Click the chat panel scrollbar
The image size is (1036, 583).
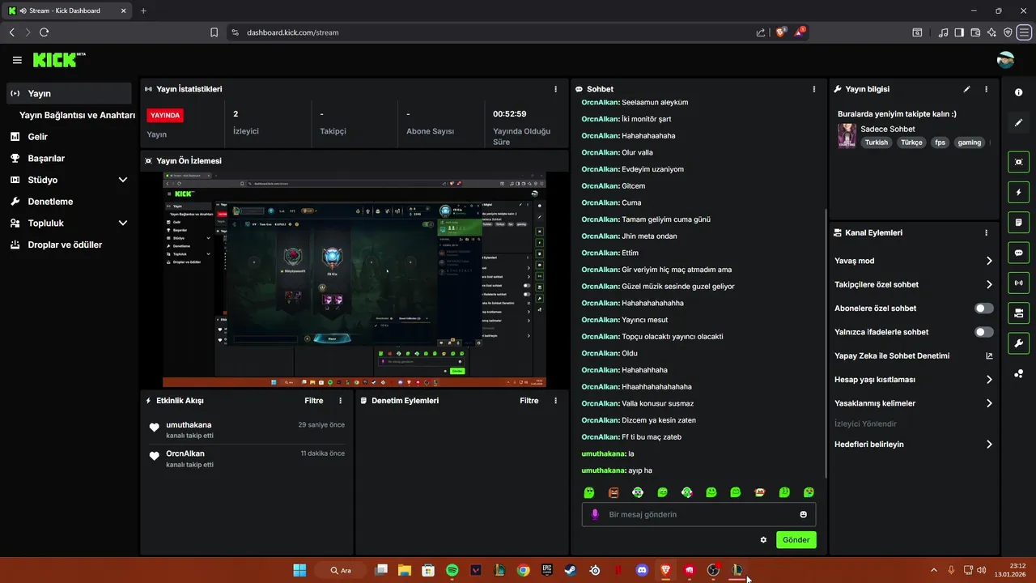(825, 344)
